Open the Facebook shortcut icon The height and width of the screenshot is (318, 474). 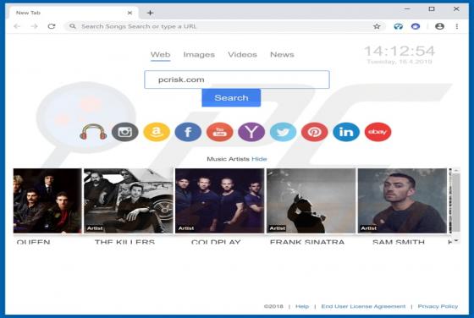tap(188, 132)
